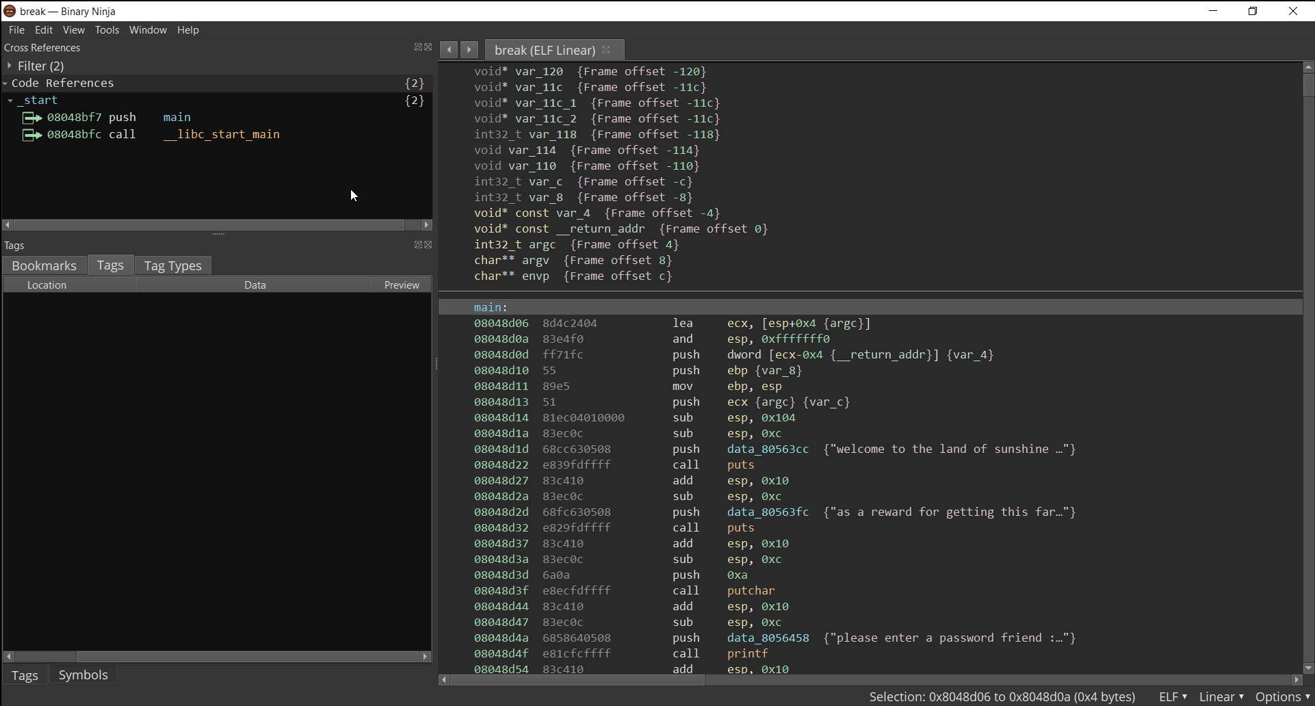Open the Options dropdown in status bar
1315x706 pixels.
pyautogui.click(x=1283, y=696)
